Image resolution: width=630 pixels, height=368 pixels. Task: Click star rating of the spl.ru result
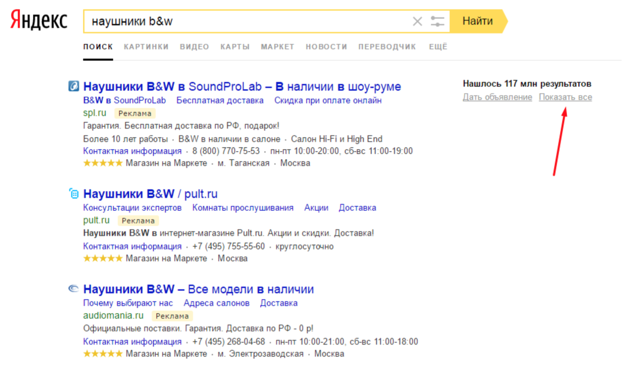tap(103, 163)
